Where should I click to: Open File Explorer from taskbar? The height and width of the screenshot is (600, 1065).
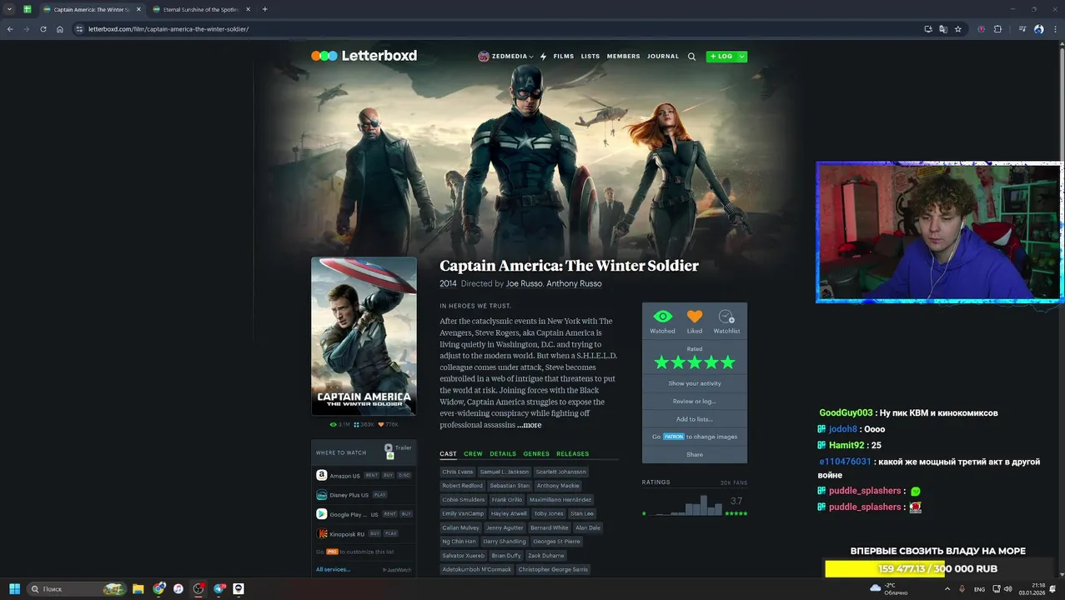pyautogui.click(x=138, y=588)
